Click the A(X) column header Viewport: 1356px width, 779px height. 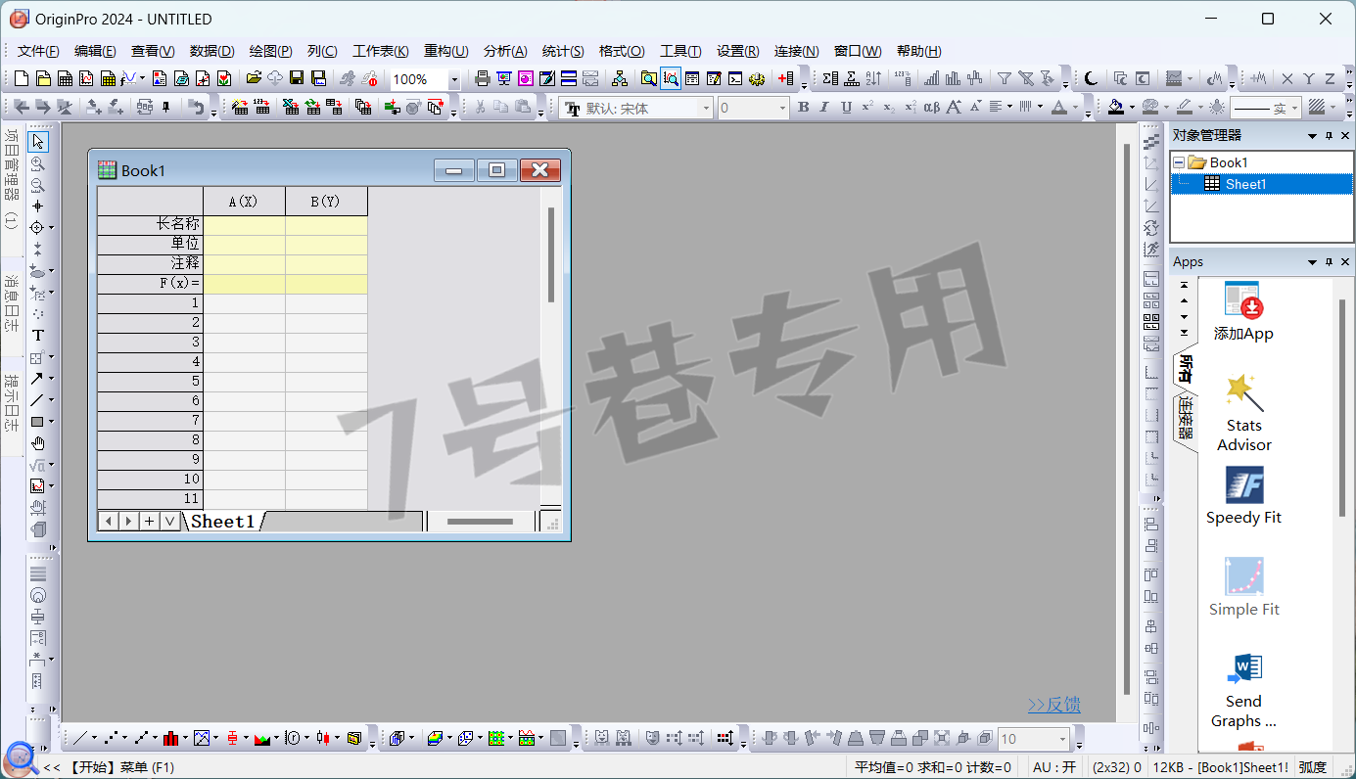pyautogui.click(x=244, y=202)
